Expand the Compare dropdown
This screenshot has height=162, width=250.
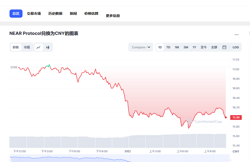141,47
